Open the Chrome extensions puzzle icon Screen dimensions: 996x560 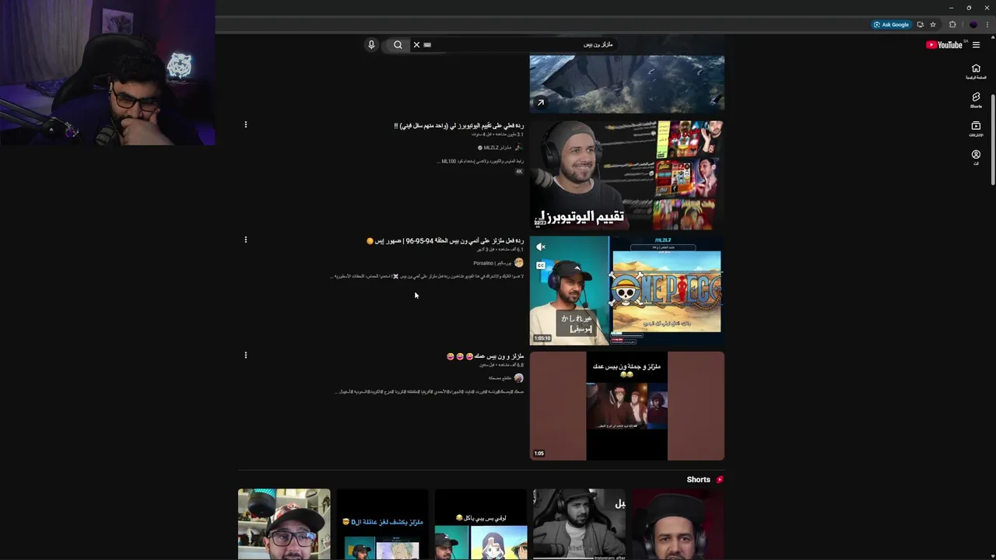tap(952, 24)
